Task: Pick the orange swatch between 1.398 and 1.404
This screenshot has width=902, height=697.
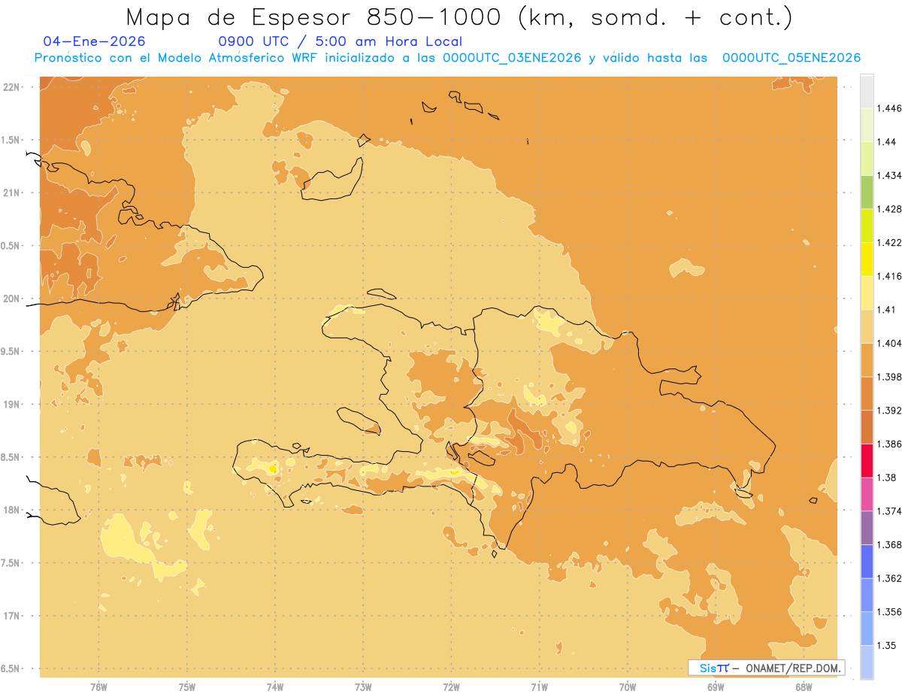Action: click(x=867, y=360)
